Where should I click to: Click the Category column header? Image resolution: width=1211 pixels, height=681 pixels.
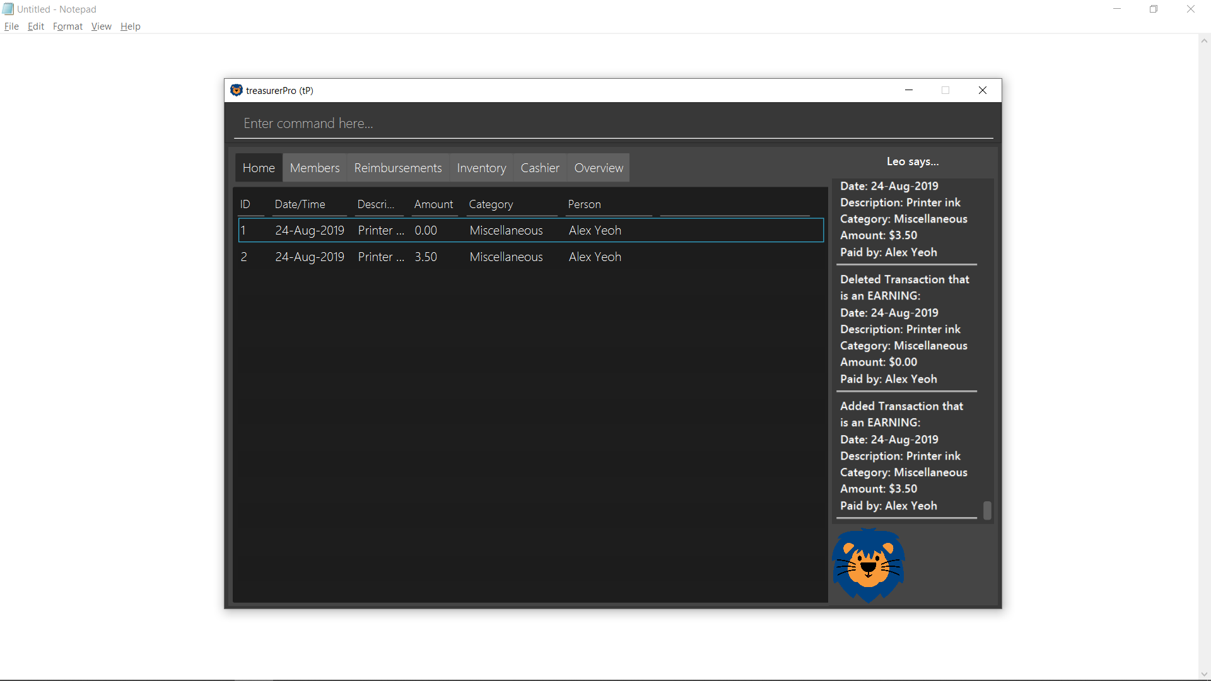[491, 204]
